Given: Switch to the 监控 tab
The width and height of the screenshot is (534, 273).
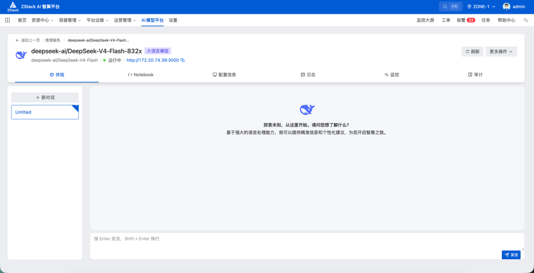Looking at the screenshot, I should point(392,75).
